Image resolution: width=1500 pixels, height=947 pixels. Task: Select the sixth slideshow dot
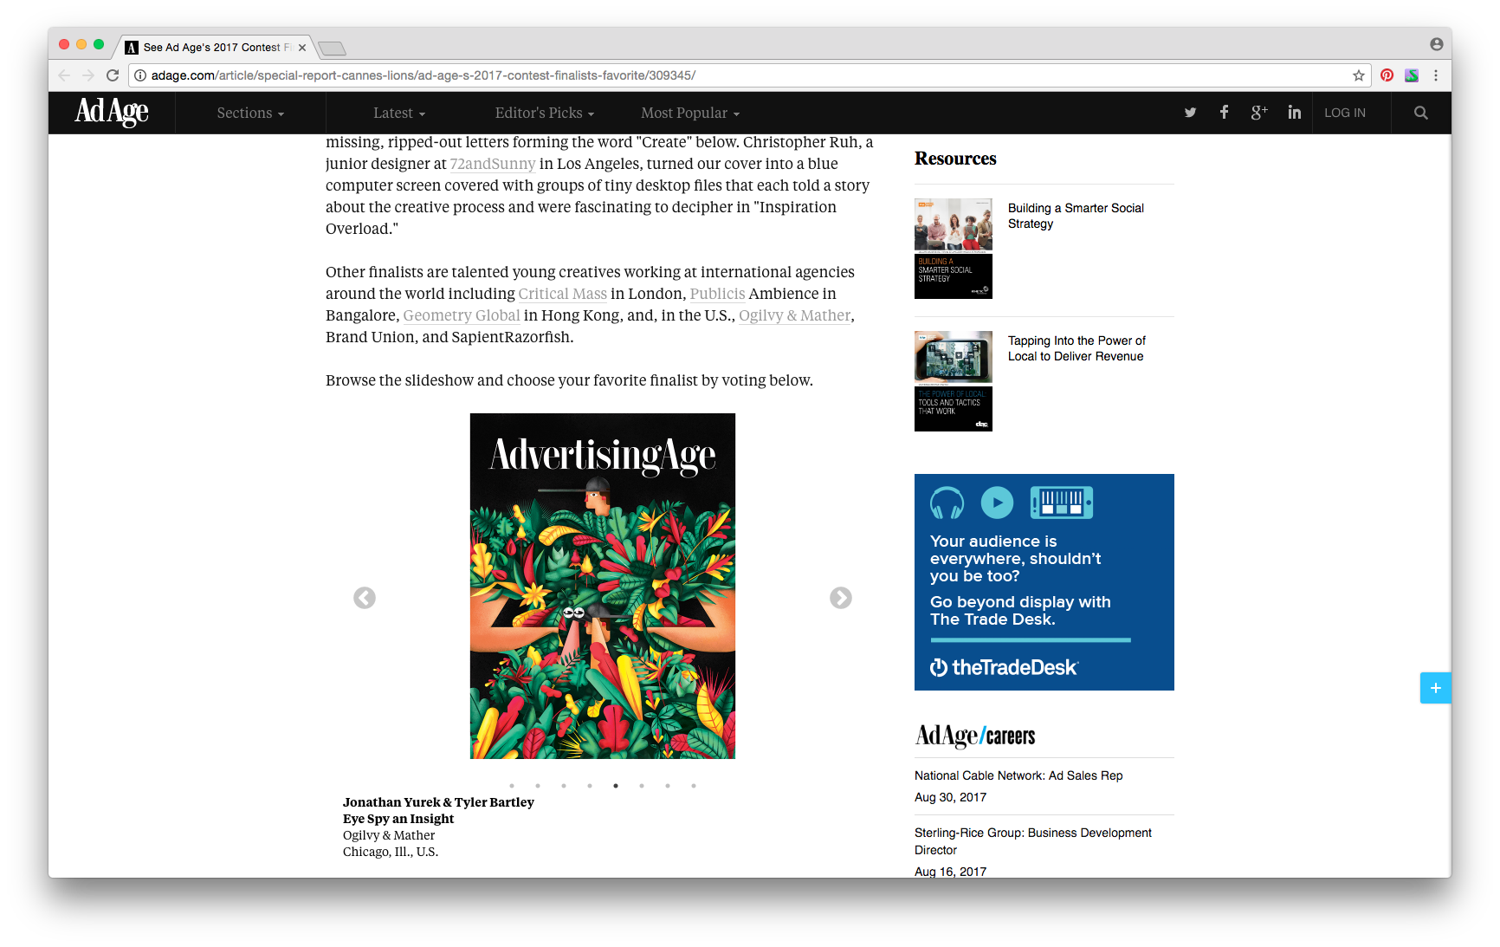pyautogui.click(x=642, y=786)
